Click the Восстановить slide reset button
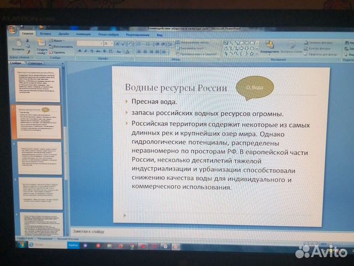354x266 pixels. click(x=61, y=47)
